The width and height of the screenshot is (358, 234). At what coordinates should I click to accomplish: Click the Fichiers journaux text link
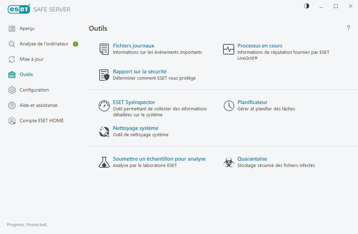point(133,45)
